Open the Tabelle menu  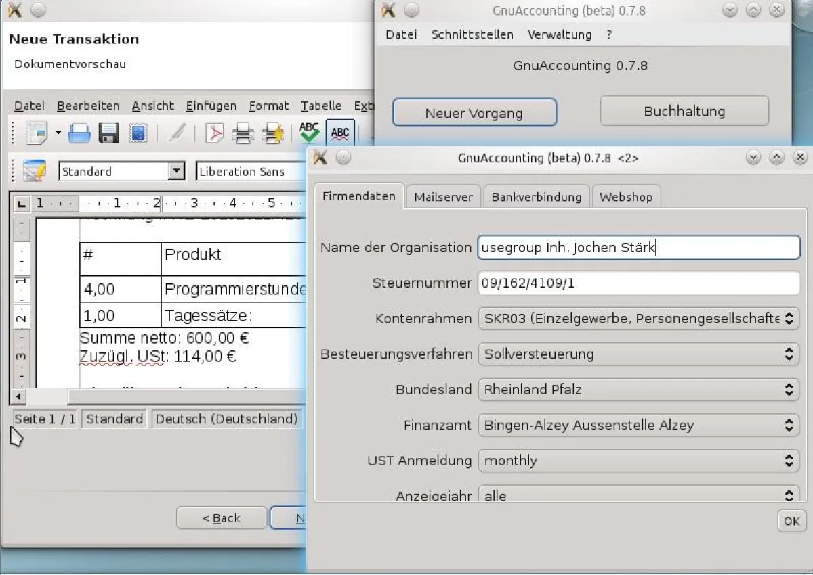tap(320, 106)
